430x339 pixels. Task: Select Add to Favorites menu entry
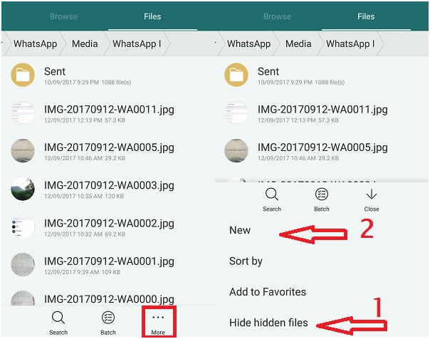point(268,292)
